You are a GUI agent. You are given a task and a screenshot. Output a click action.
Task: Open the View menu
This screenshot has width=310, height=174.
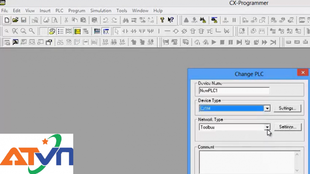pos(30,11)
